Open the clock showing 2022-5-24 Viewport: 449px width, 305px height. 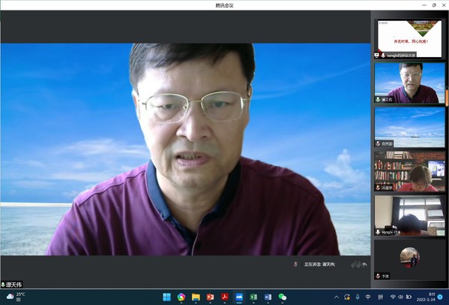pyautogui.click(x=426, y=297)
